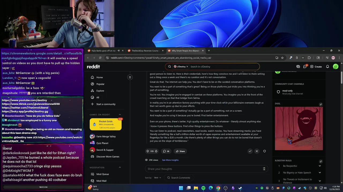
Task: Close the Why Smart People tab
Action: (x=203, y=51)
